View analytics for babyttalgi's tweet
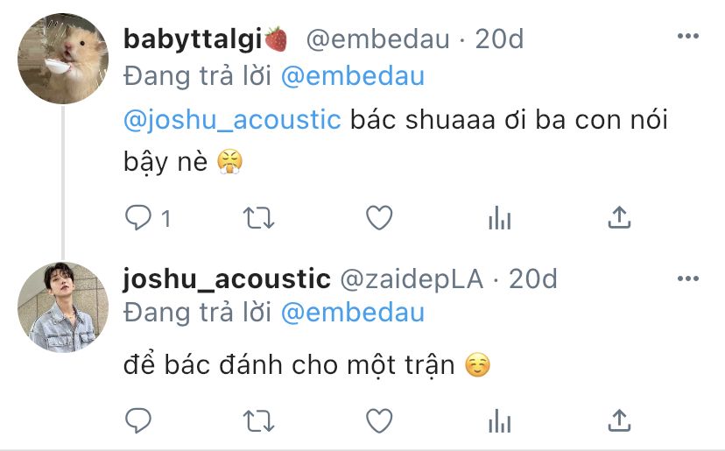 click(500, 218)
